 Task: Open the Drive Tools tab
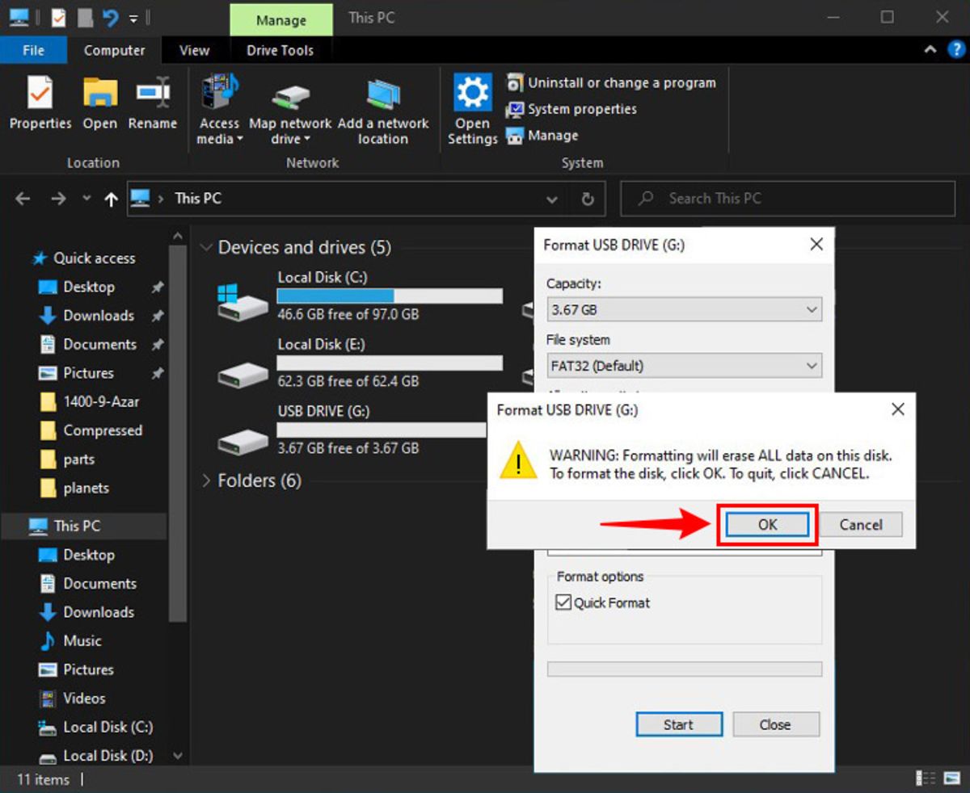point(280,50)
